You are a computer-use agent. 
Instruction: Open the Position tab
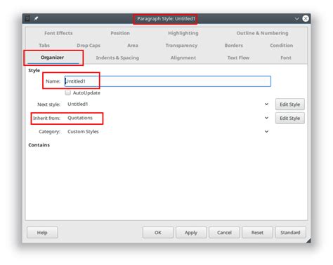120,33
